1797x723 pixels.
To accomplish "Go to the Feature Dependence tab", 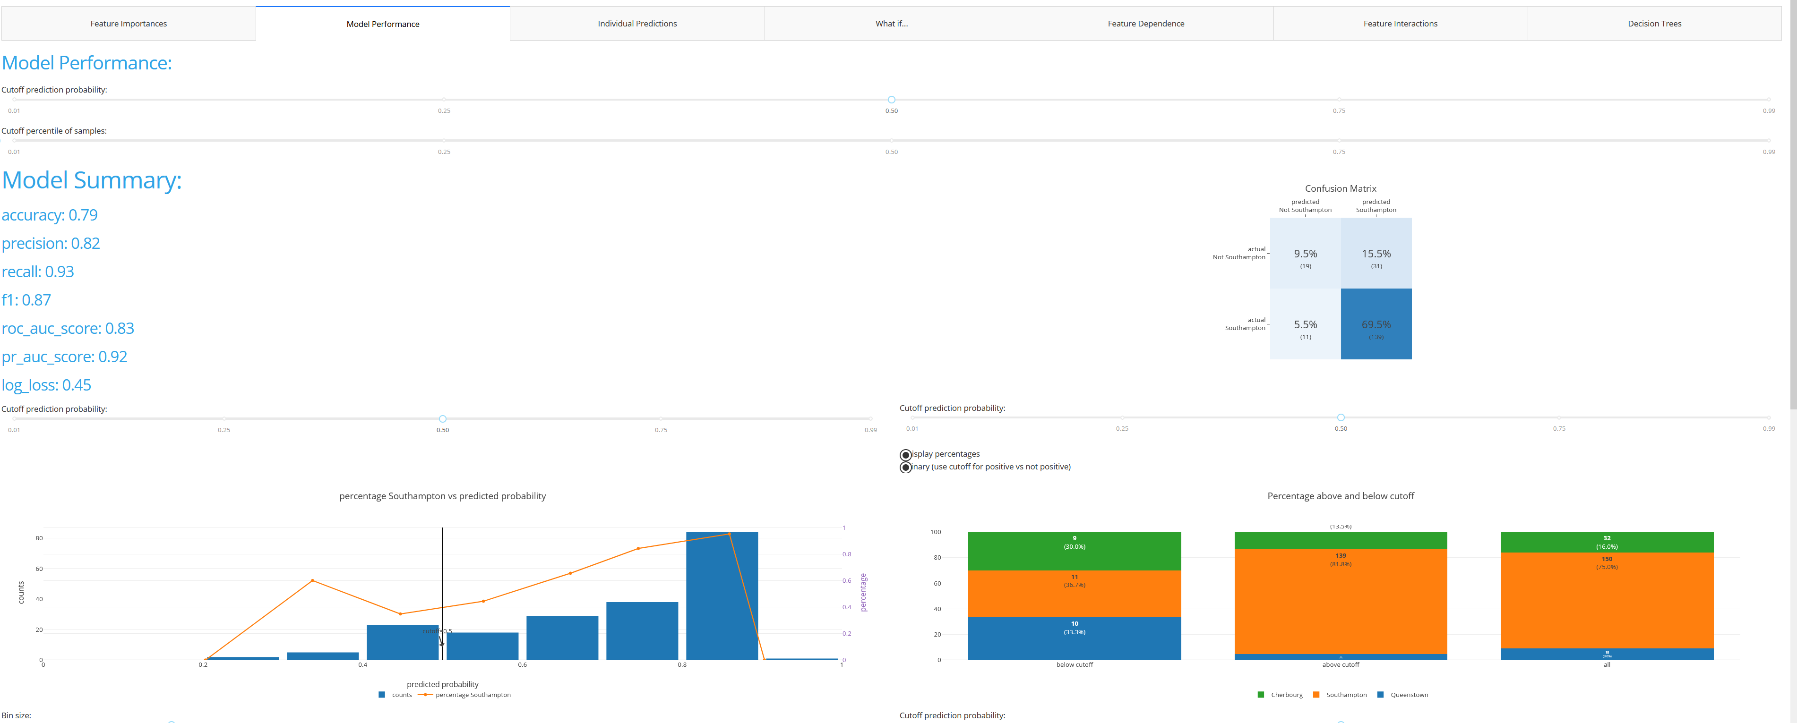I will (1145, 24).
